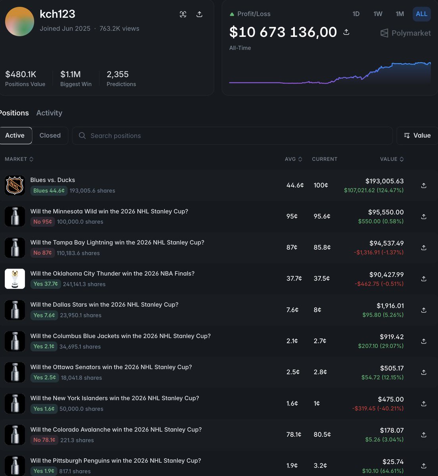Viewport: 438px width, 476px height.
Task: Click the Blues 44.6¢ outcome badge
Action: pos(49,191)
